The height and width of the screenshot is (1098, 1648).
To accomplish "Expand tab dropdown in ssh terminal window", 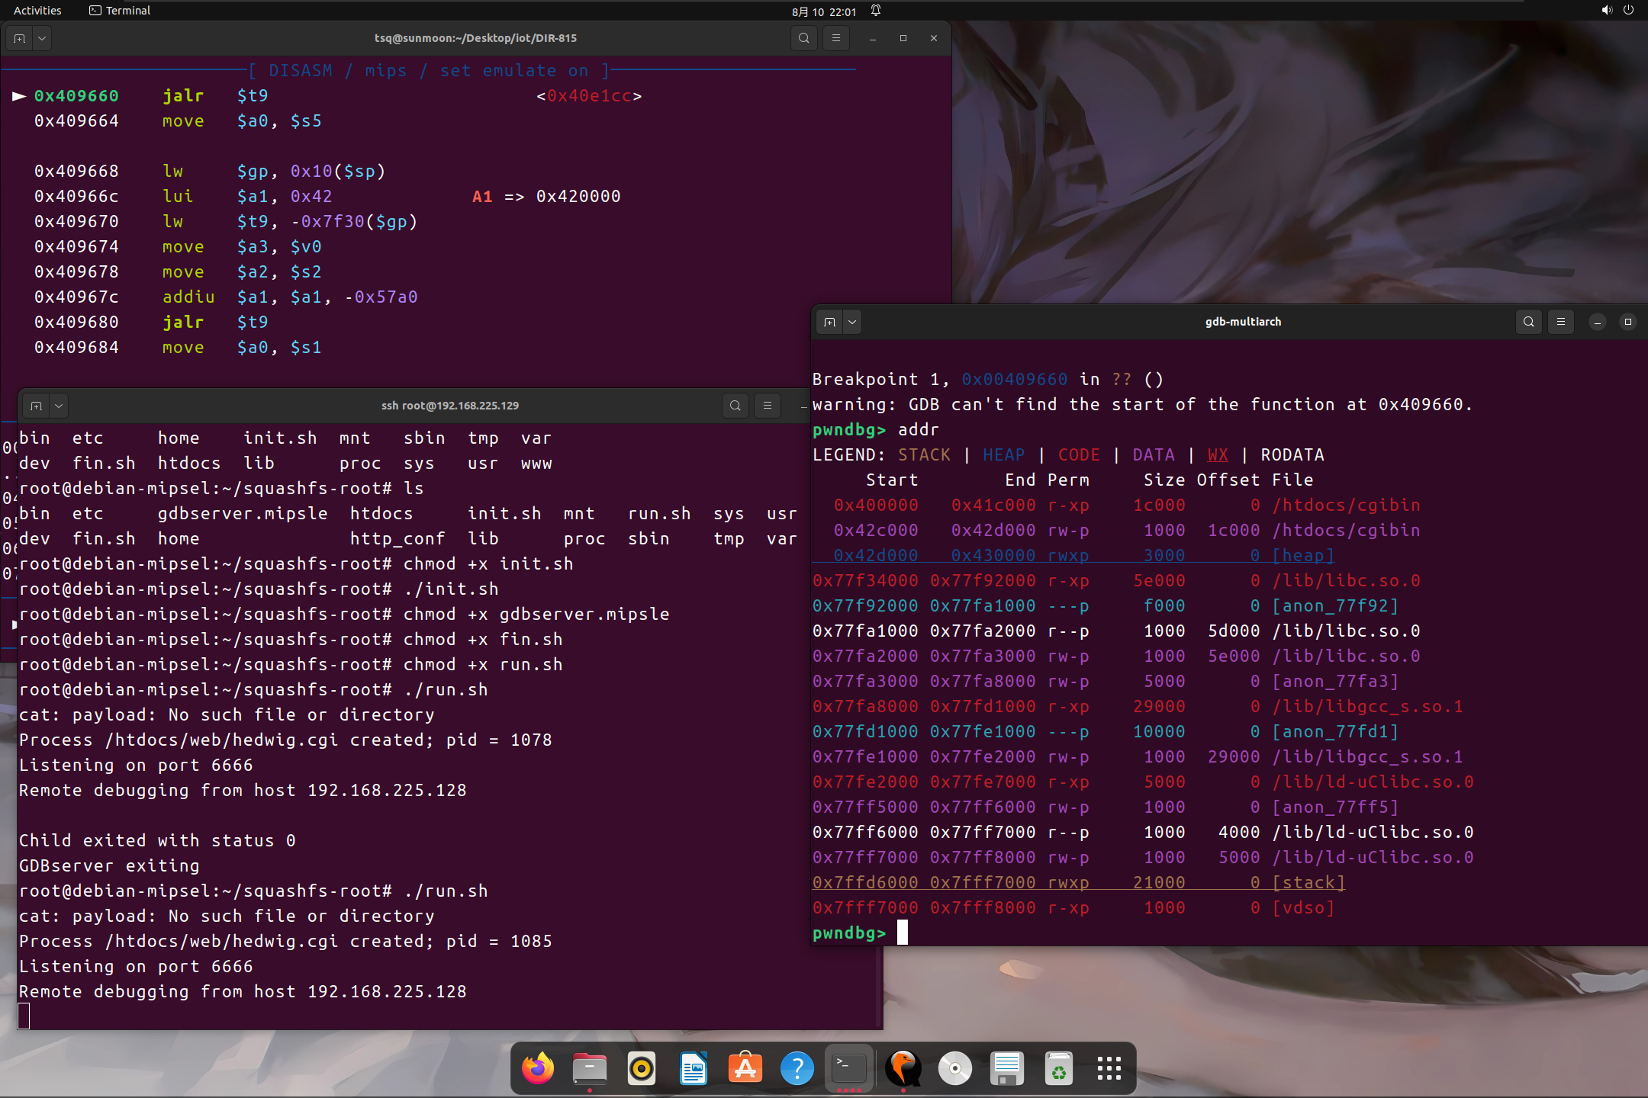I will click(59, 406).
